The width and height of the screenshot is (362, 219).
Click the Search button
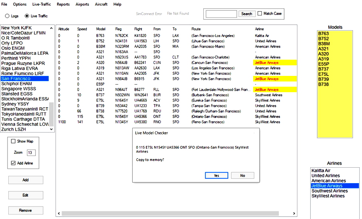tap(247, 13)
